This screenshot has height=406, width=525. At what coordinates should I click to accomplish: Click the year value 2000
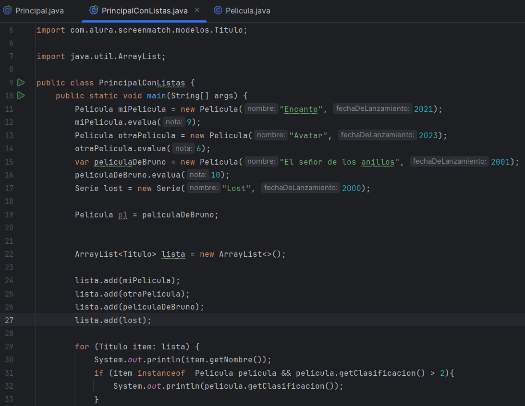(351, 188)
